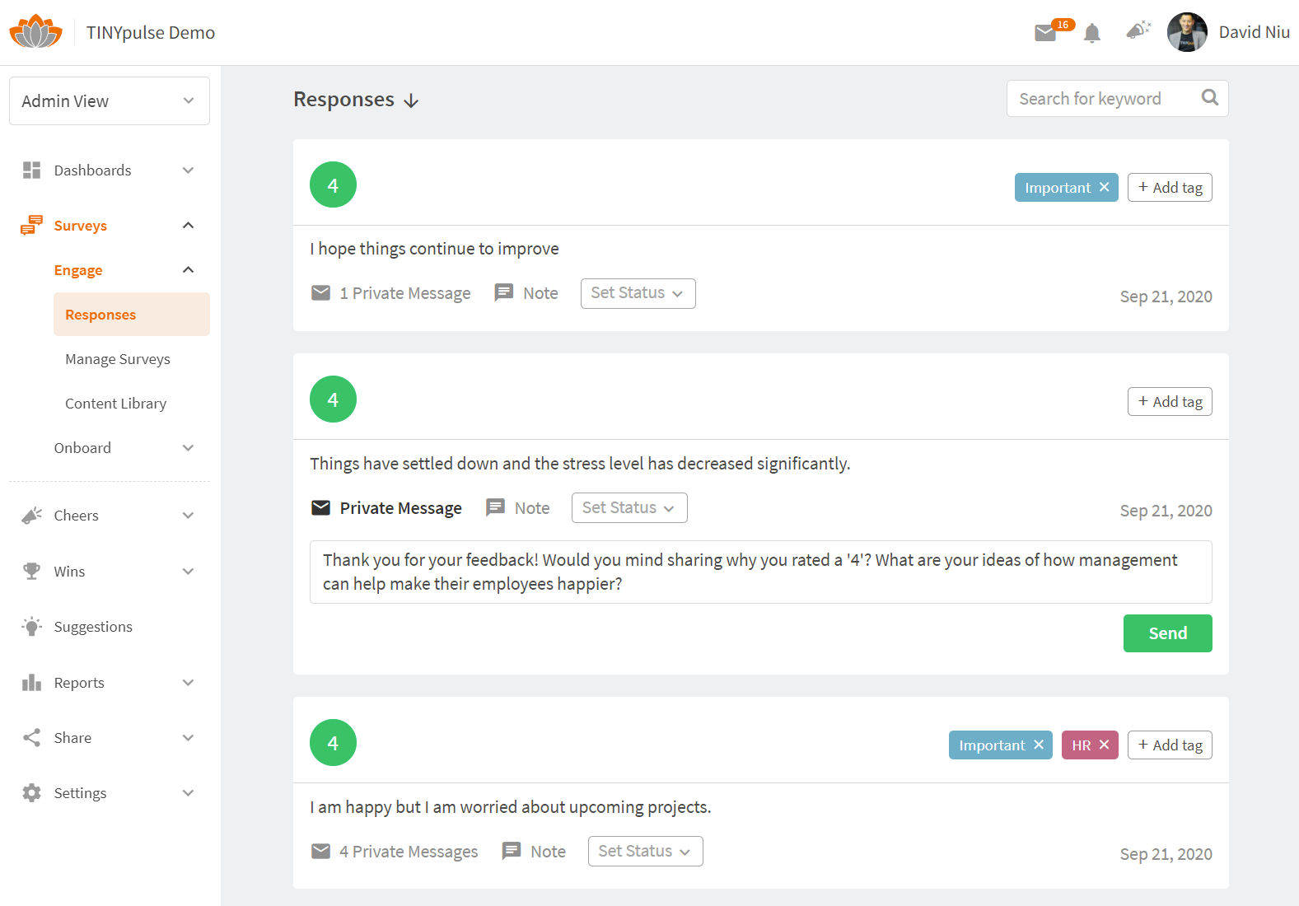The image size is (1299, 906).
Task: Click Note icon on 'stress level' response
Action: tap(495, 507)
